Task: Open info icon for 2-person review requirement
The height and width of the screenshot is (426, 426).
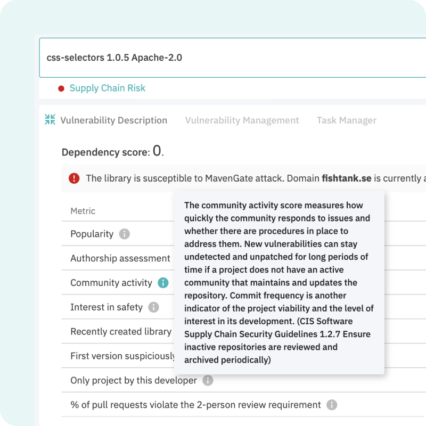Action: tap(332, 405)
